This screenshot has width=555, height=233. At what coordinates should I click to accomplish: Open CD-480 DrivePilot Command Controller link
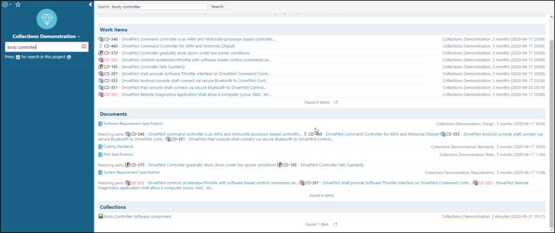click(x=178, y=46)
